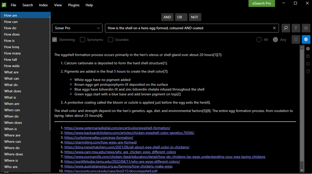Insert the AND operator
312x174 pixels.
pos(167,17)
